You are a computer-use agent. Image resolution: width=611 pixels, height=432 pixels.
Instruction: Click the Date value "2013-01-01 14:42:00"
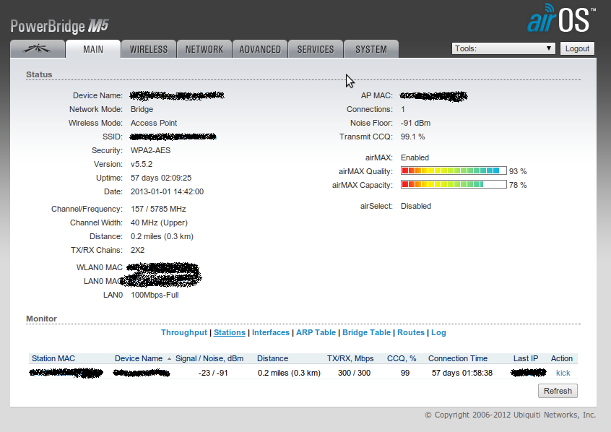click(x=167, y=192)
